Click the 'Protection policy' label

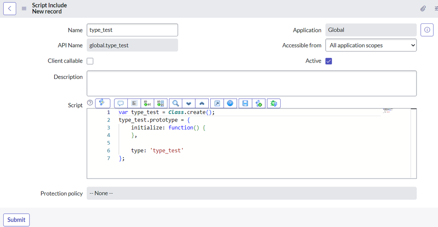coord(61,193)
